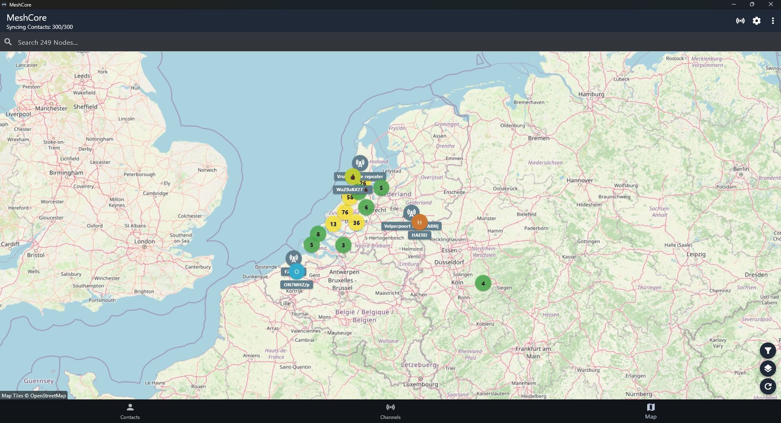Click the search magnifier icon
Viewport: 781px width, 423px height.
click(8, 42)
